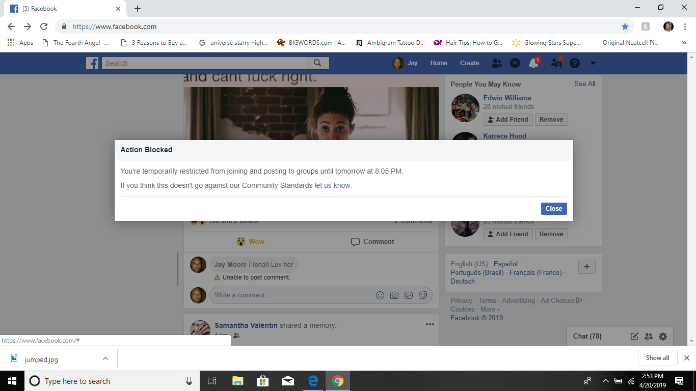The width and height of the screenshot is (696, 391).
Task: Open Jay profile in navbar
Action: tap(406, 63)
